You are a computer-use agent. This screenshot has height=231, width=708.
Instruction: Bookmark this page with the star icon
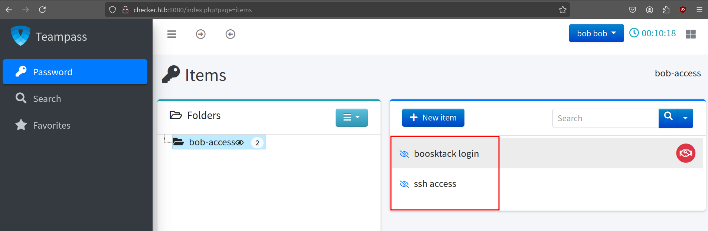point(563,10)
